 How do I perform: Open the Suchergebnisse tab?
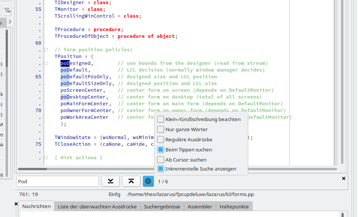tap(162, 207)
